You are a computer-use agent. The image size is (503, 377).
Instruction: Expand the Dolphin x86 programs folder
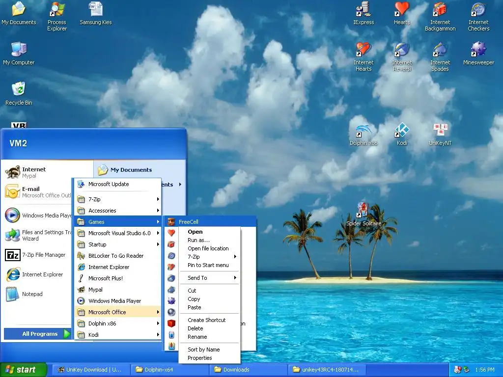point(118,323)
